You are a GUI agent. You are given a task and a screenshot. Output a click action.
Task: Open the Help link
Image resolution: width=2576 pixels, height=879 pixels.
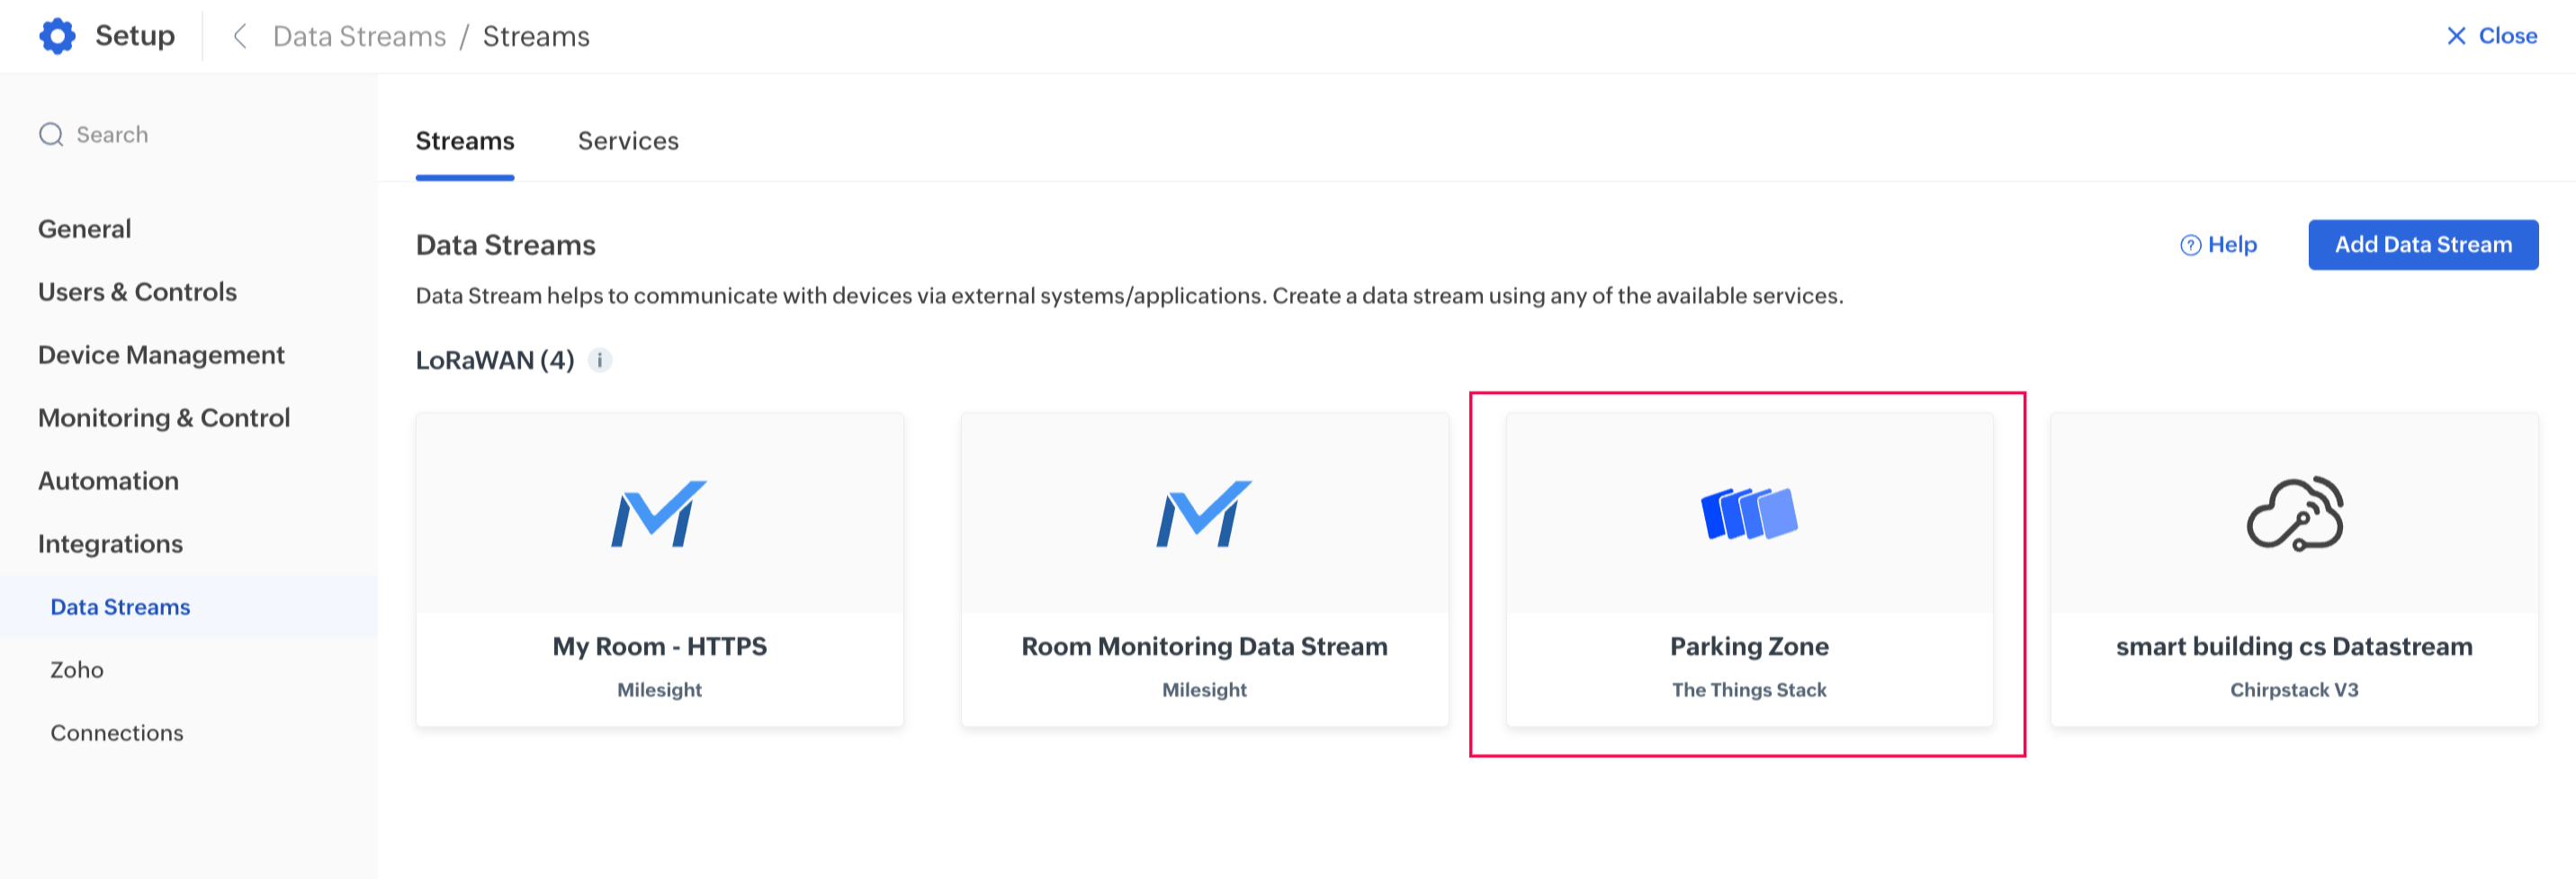click(x=2218, y=245)
